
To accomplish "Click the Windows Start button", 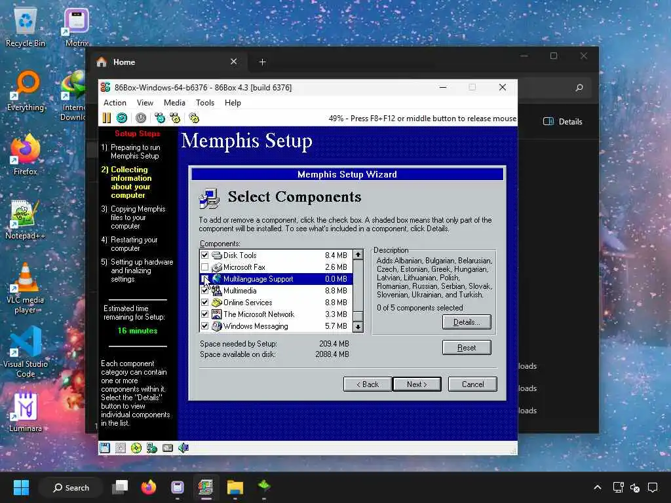I will pyautogui.click(x=21, y=487).
